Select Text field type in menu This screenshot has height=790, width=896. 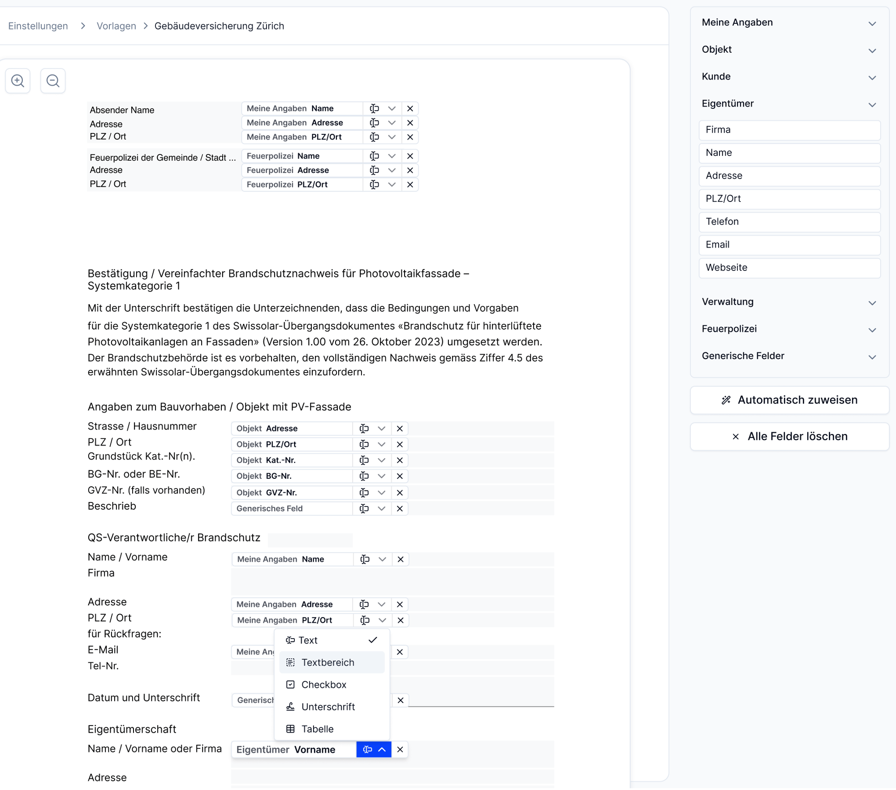(332, 640)
